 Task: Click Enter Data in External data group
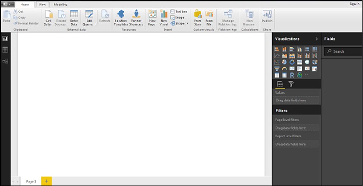coord(74,18)
